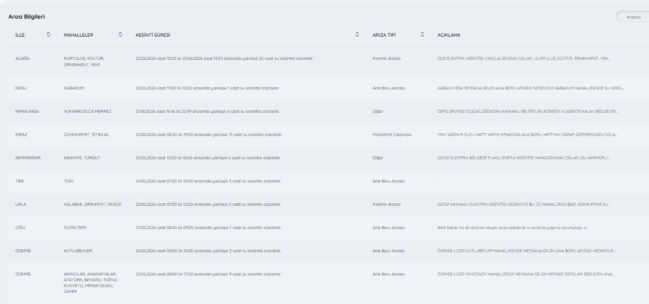
Task: Click Ana Boru Arızası in the TİRE row
Action: click(389, 181)
